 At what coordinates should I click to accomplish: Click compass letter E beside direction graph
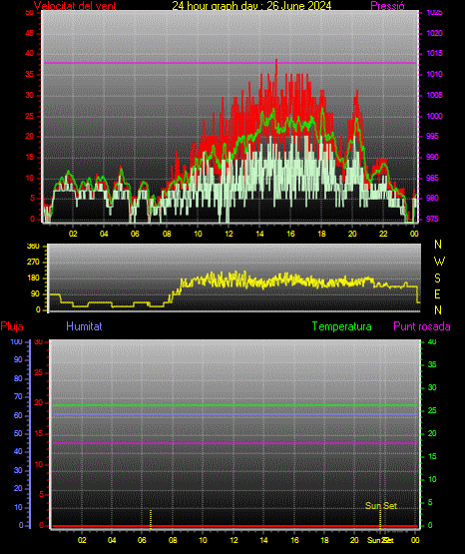coord(437,294)
